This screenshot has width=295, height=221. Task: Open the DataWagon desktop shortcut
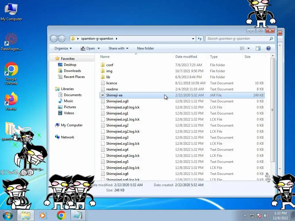point(11,42)
